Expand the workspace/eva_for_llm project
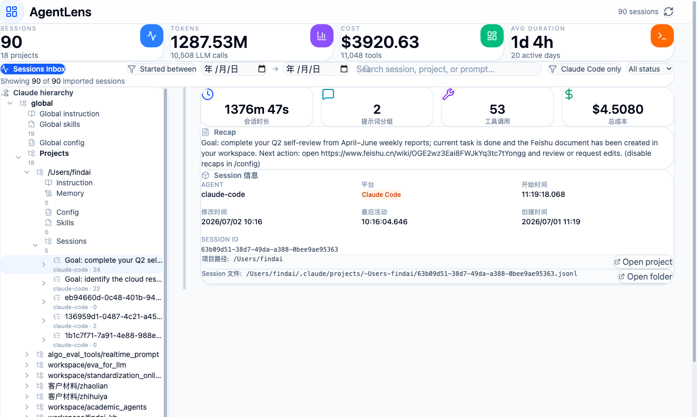The height and width of the screenshot is (417, 697). [27, 365]
